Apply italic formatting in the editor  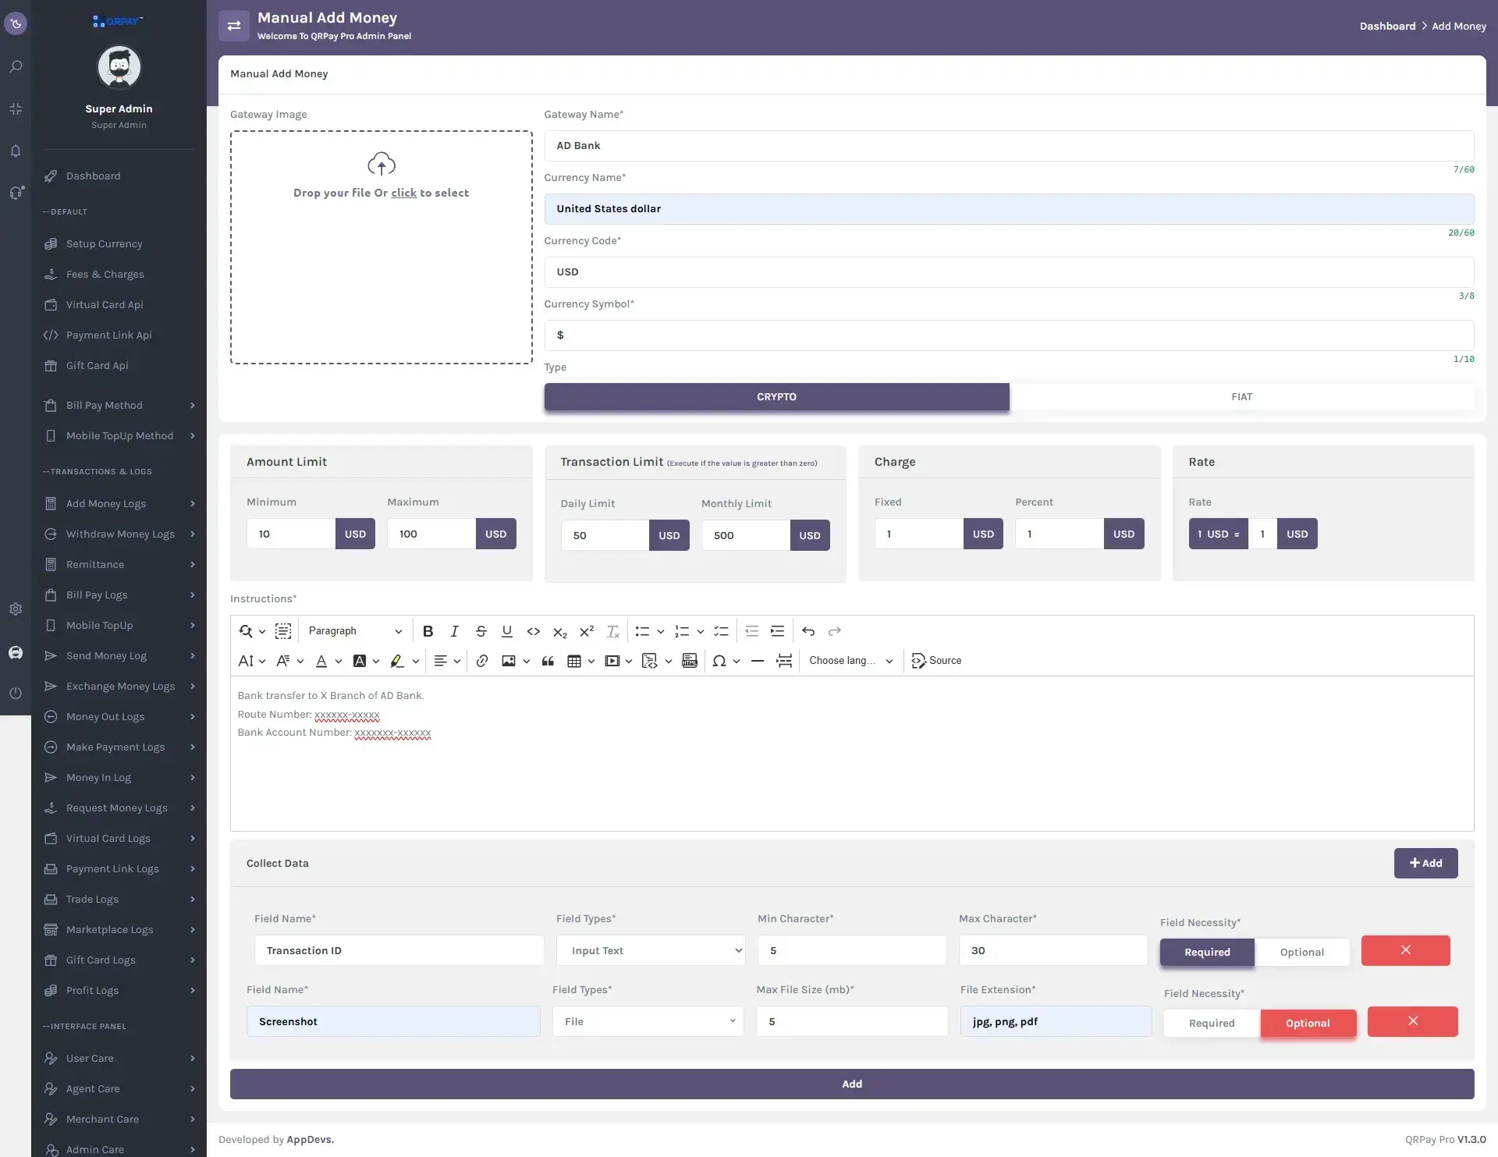point(454,631)
